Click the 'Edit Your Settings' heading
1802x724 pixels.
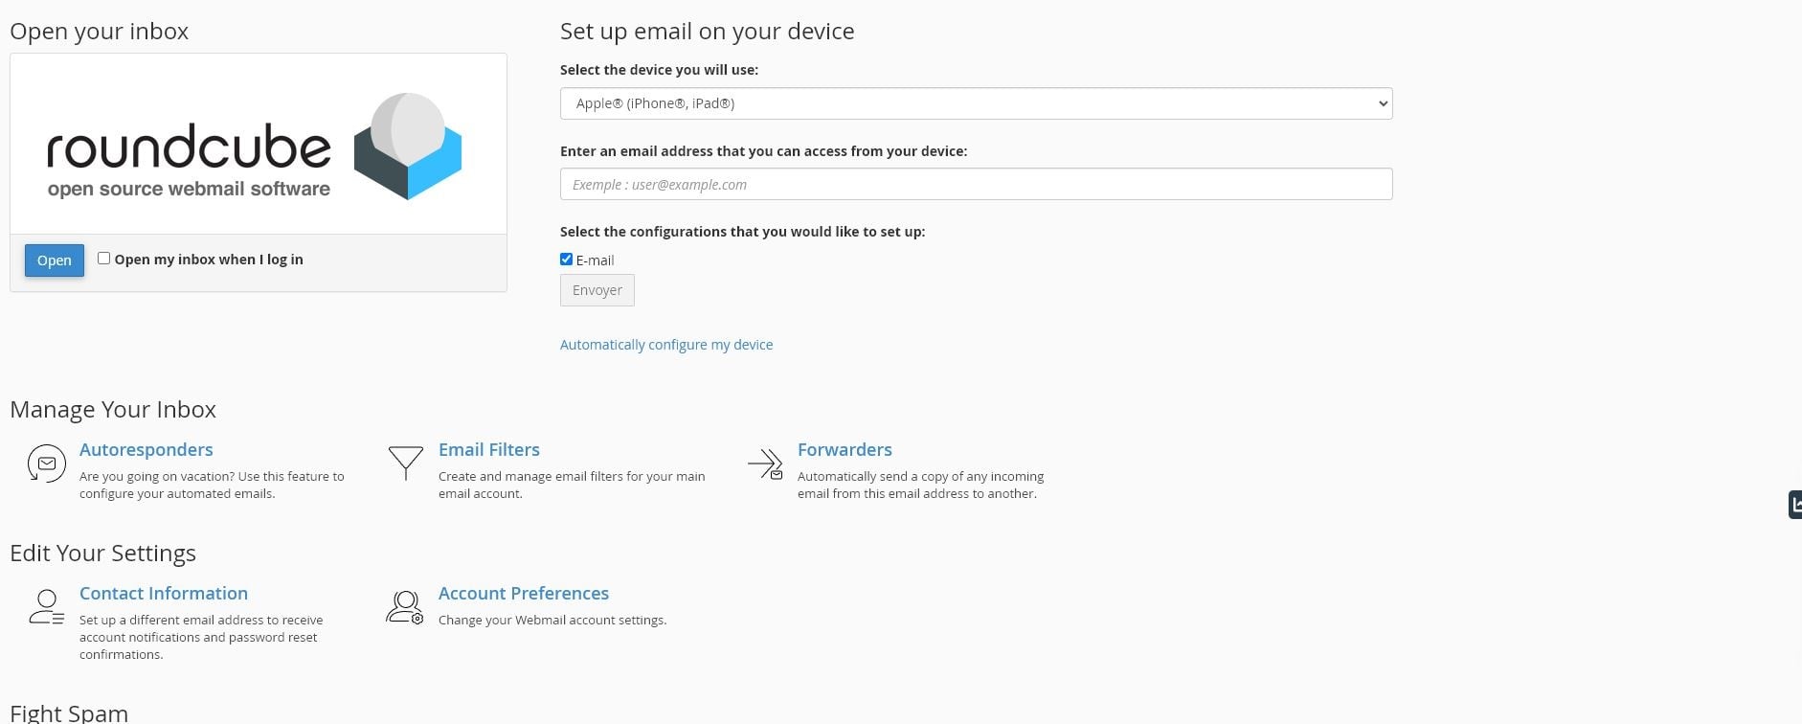tap(103, 553)
